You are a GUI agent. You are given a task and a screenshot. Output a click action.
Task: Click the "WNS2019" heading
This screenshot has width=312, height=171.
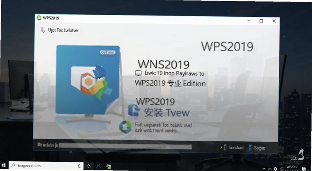[163, 65]
